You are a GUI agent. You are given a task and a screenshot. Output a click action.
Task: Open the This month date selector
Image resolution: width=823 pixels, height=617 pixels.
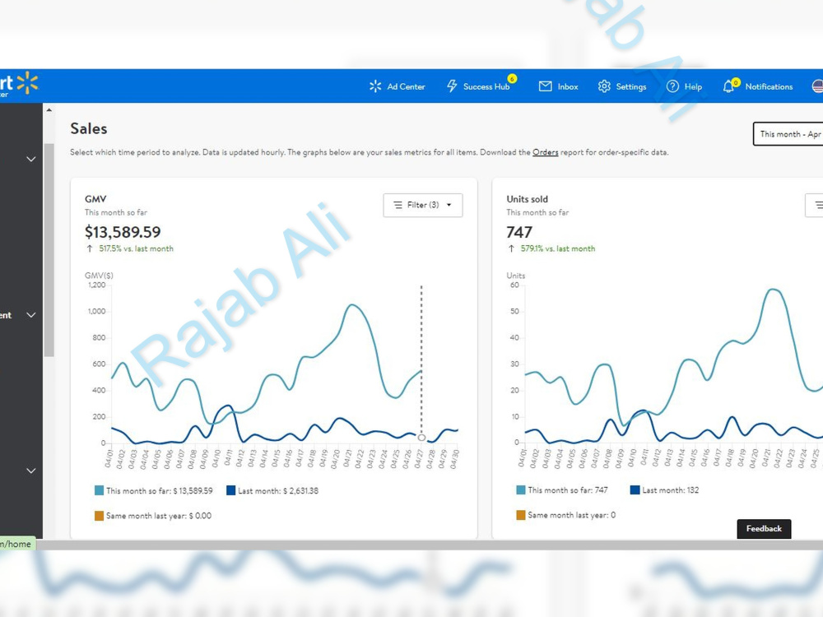788,134
